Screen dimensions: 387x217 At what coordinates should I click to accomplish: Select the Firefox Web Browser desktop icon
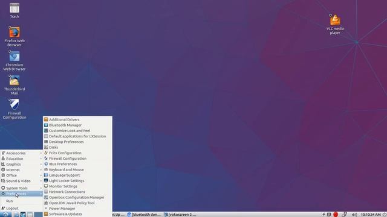[15, 36]
